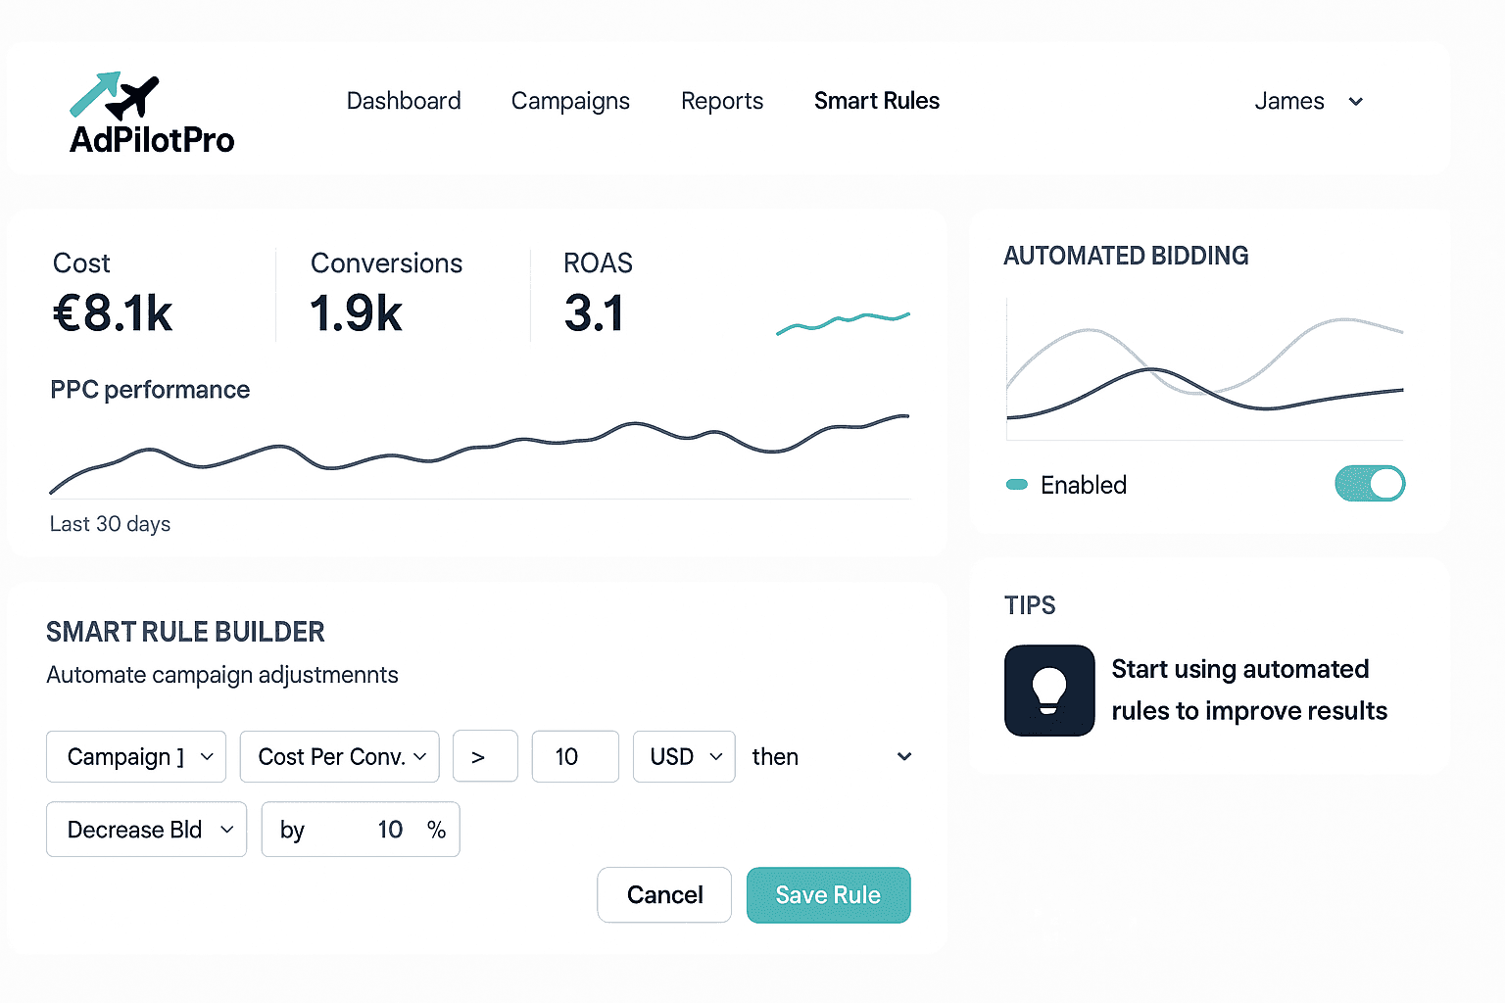Select the Smart Rules tab

pos(877,101)
